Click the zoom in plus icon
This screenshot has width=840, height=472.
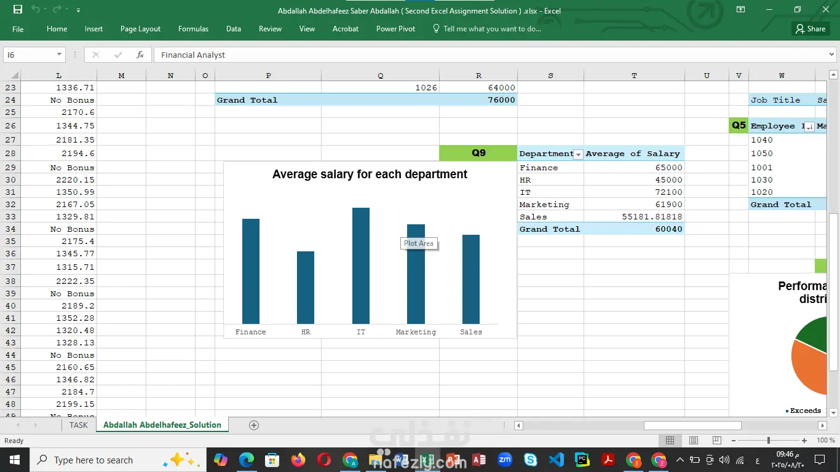click(x=804, y=441)
